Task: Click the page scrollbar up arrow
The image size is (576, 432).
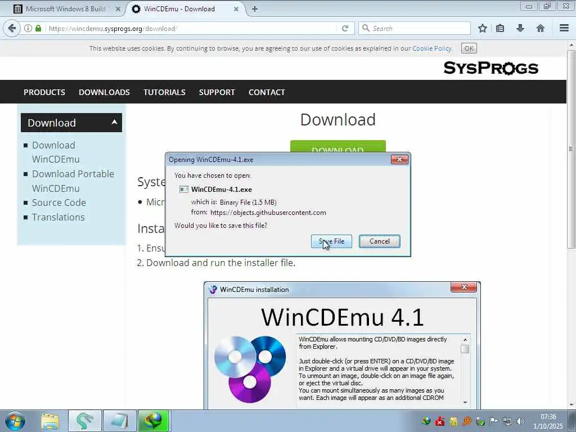Action: (571, 45)
